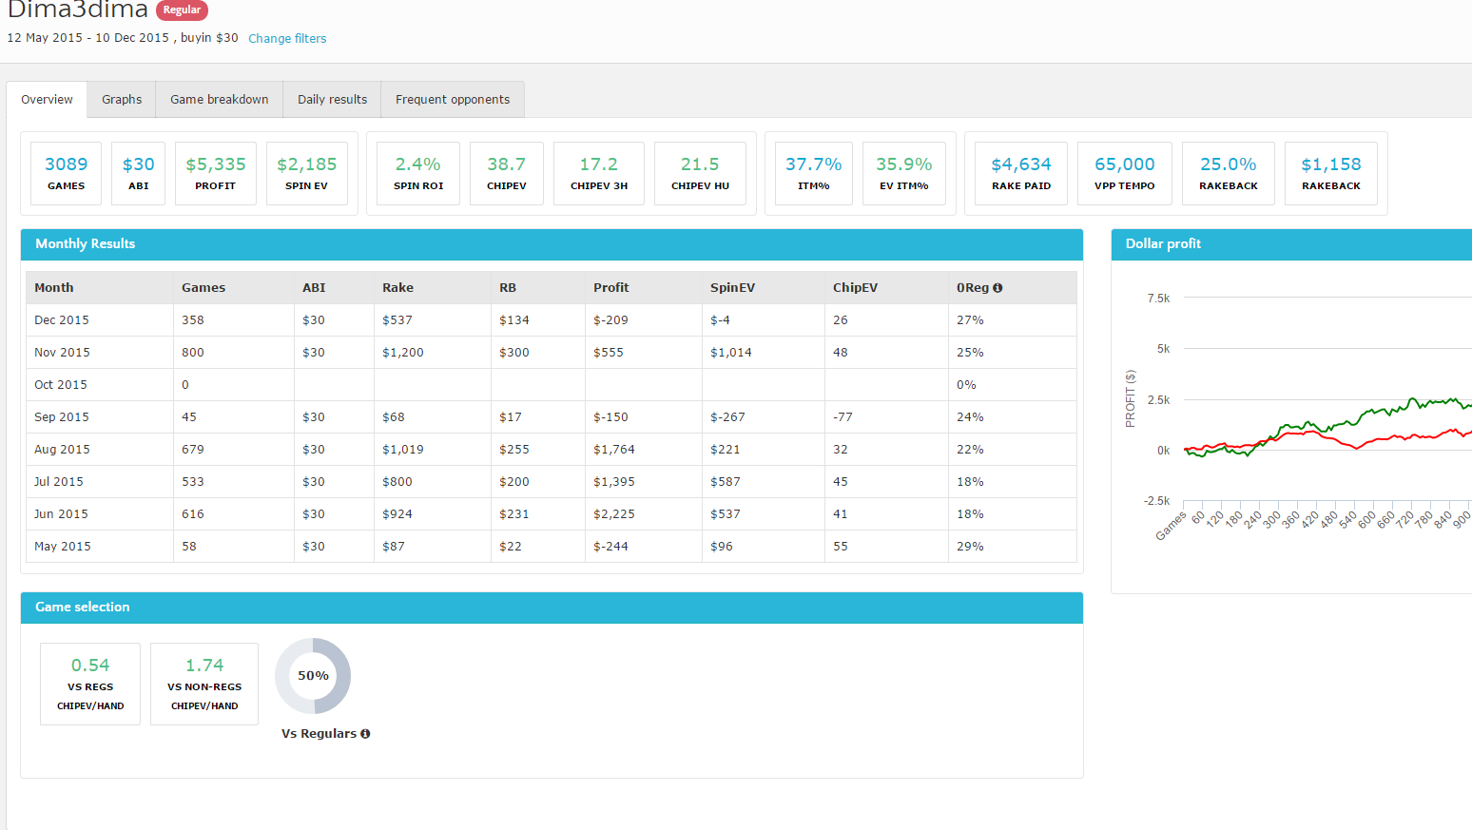This screenshot has width=1472, height=830.
Task: Select the May 2015 row
Action: click(552, 547)
